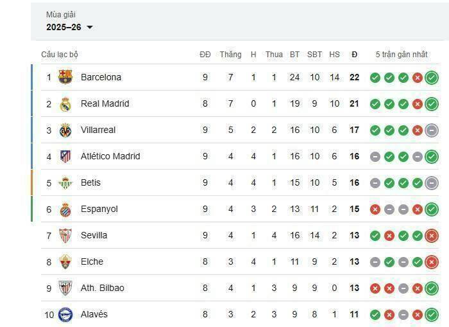The width and height of the screenshot is (449, 327).
Task: Open the Elche team name link
Action: click(x=92, y=261)
